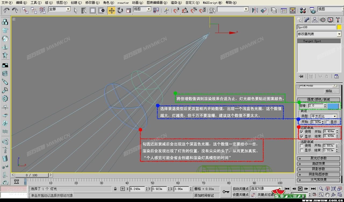Click the large key Set Keys icon
The height and width of the screenshot is (202, 344).
point(226,192)
